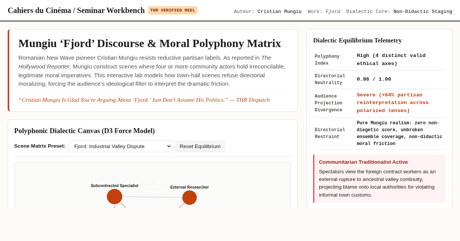This screenshot has width=460, height=241.
Task: Click the External Researcher label text
Action: (189, 187)
